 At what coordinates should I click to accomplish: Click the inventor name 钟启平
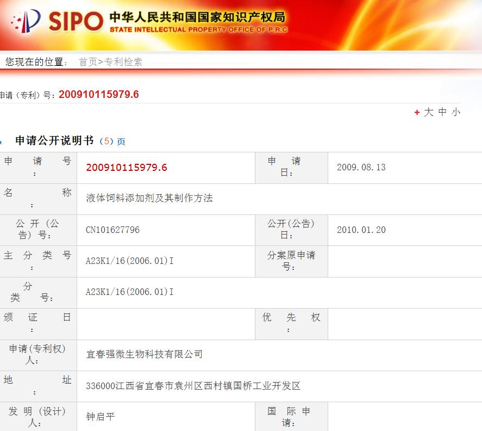pos(101,417)
